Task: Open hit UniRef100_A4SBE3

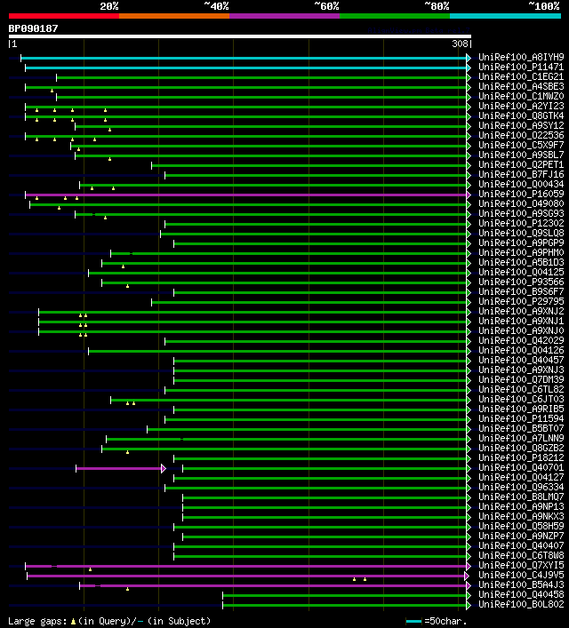Action: tap(521, 86)
